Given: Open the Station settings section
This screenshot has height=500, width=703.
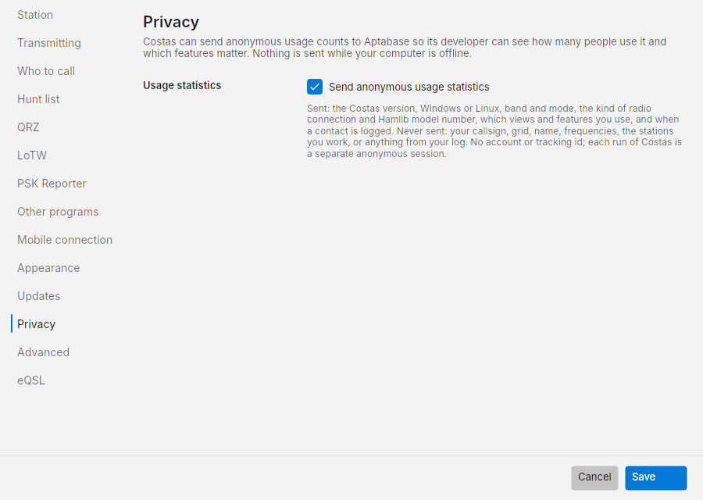Looking at the screenshot, I should coord(35,15).
